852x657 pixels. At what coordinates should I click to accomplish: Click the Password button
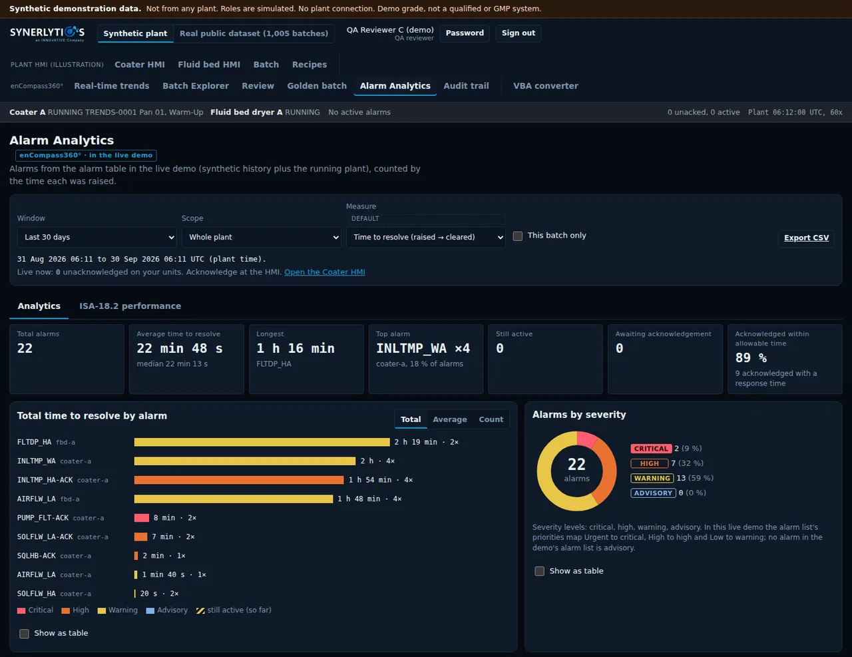(465, 33)
